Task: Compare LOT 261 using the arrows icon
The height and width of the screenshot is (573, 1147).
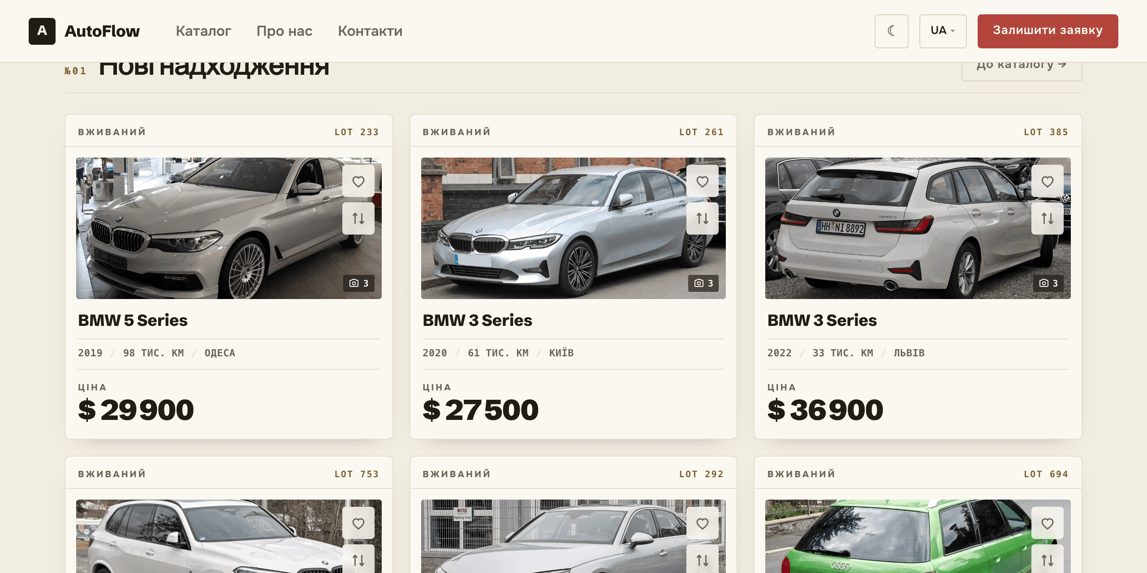Action: (x=702, y=218)
